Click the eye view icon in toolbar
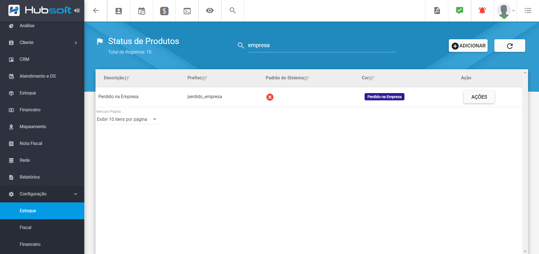Viewport: 539px width, 254px height. (210, 11)
